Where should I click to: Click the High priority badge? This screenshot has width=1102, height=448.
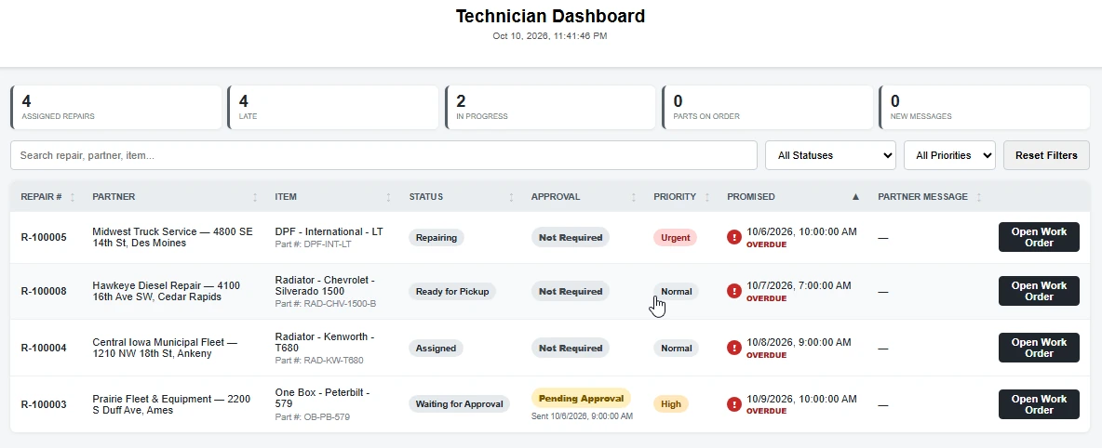(671, 403)
